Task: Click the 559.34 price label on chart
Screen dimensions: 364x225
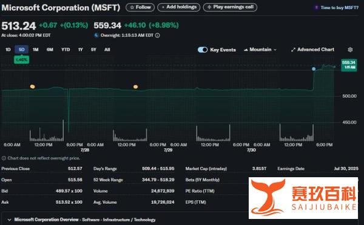Action: point(349,65)
